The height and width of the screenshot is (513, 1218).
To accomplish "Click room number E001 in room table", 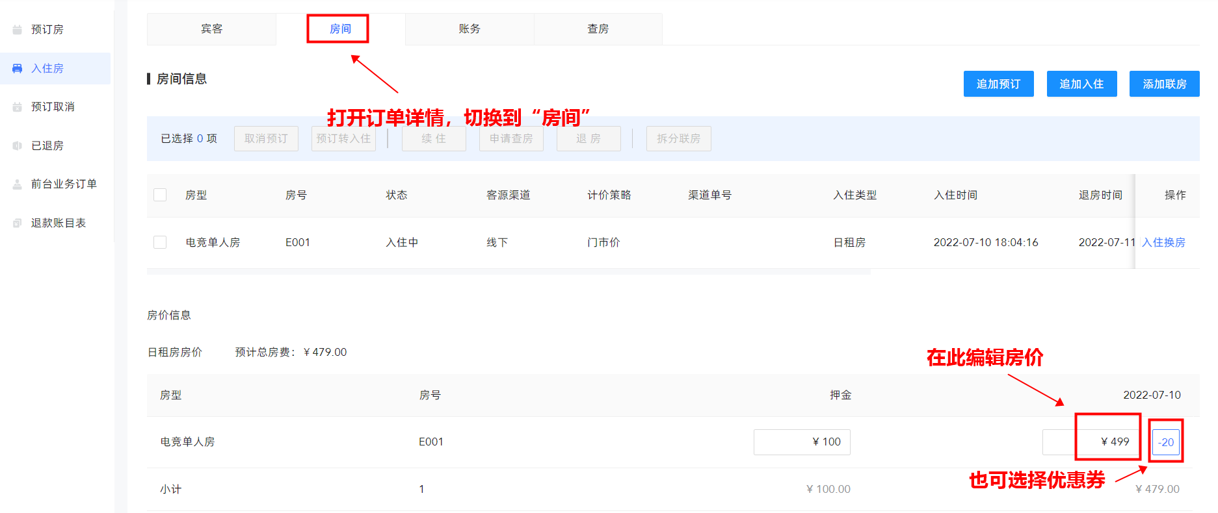I will pyautogui.click(x=298, y=242).
